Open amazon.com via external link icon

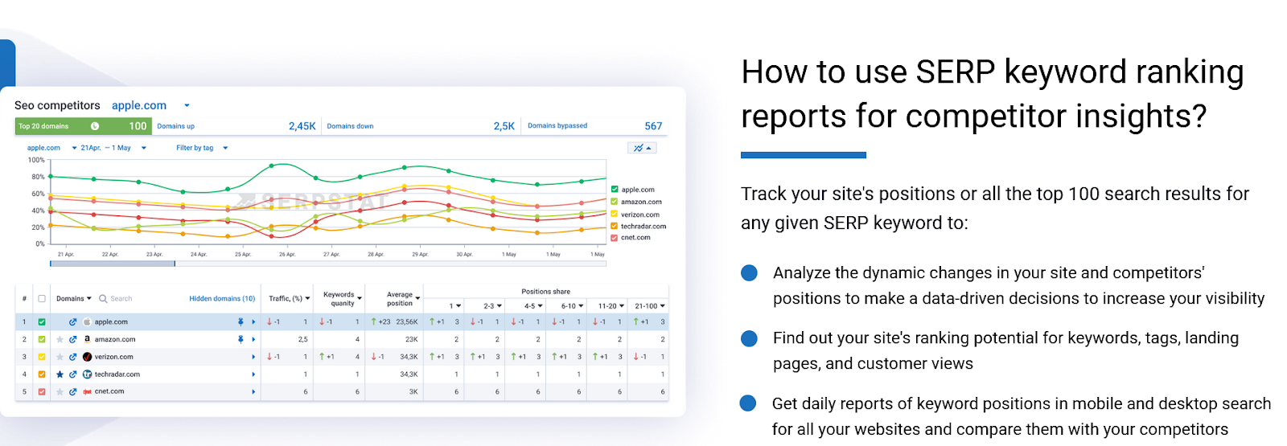point(72,340)
